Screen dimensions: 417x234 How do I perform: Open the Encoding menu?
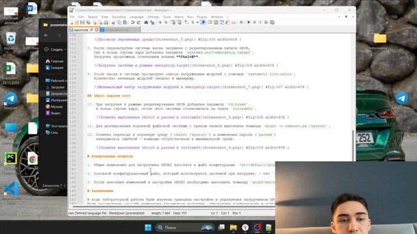[119, 17]
